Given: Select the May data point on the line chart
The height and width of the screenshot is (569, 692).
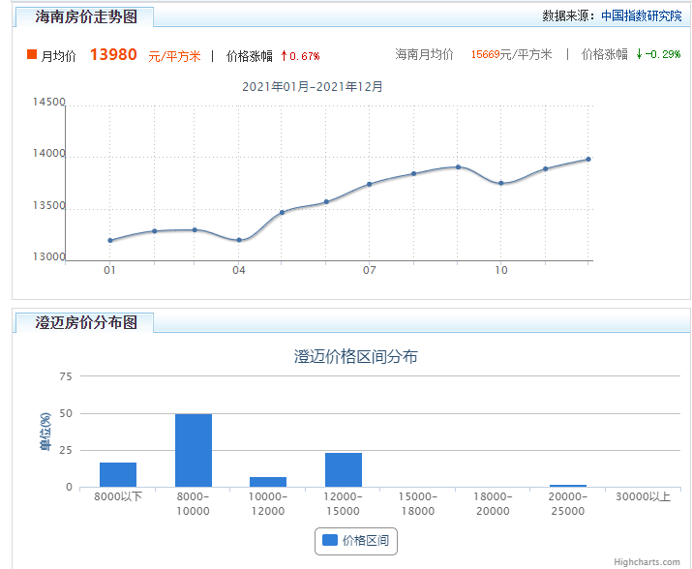Looking at the screenshot, I should point(282,212).
